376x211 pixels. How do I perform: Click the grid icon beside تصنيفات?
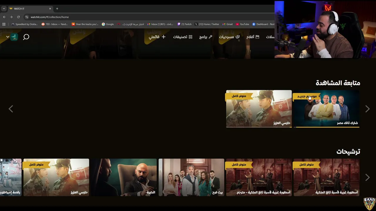click(190, 37)
